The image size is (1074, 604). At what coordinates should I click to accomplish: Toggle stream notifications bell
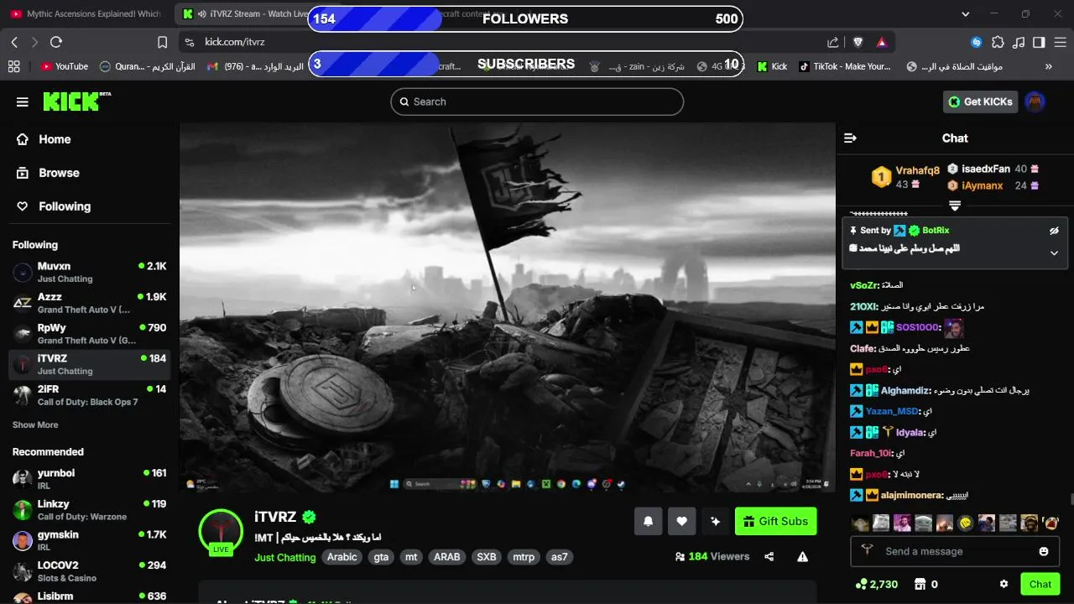[x=648, y=521]
